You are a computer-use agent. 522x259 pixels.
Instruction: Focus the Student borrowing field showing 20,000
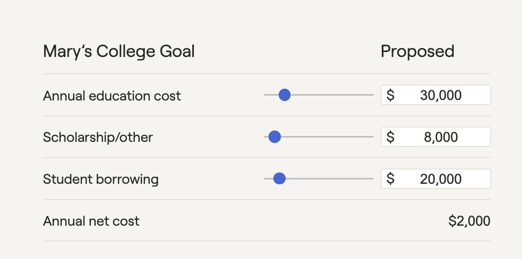click(440, 178)
